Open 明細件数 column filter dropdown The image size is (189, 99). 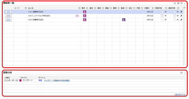pos(166,8)
